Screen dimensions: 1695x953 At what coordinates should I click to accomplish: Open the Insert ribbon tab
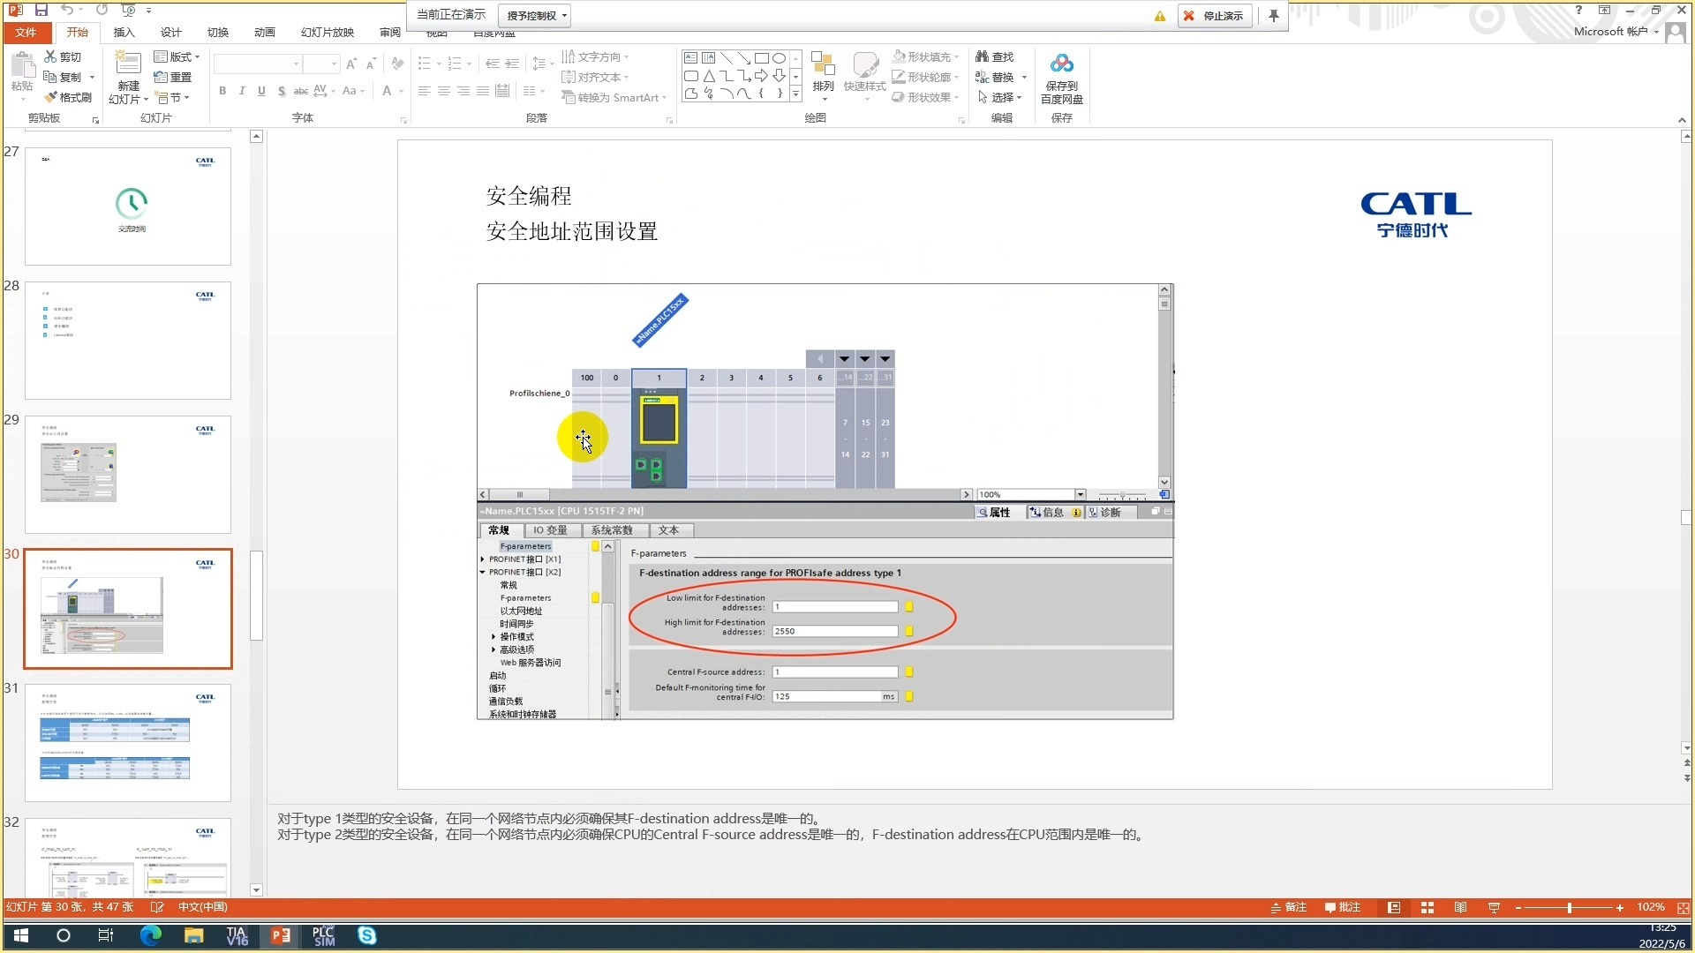[124, 33]
